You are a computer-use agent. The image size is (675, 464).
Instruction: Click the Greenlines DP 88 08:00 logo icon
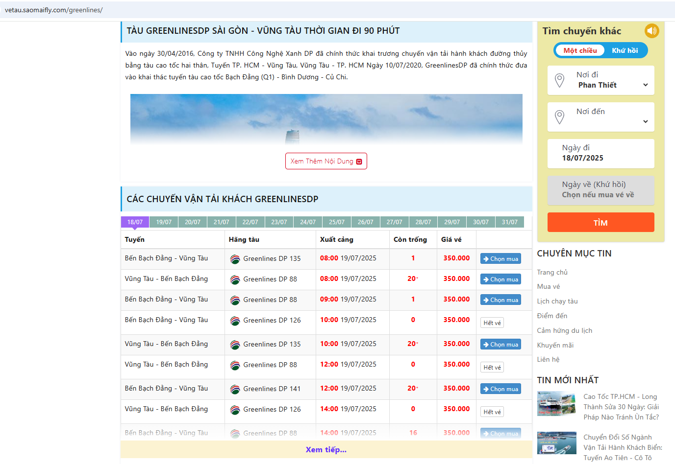coord(235,279)
